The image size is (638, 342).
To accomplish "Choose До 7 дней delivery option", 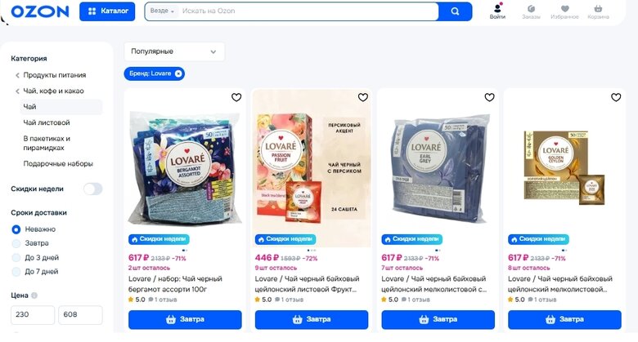I will pyautogui.click(x=16, y=271).
